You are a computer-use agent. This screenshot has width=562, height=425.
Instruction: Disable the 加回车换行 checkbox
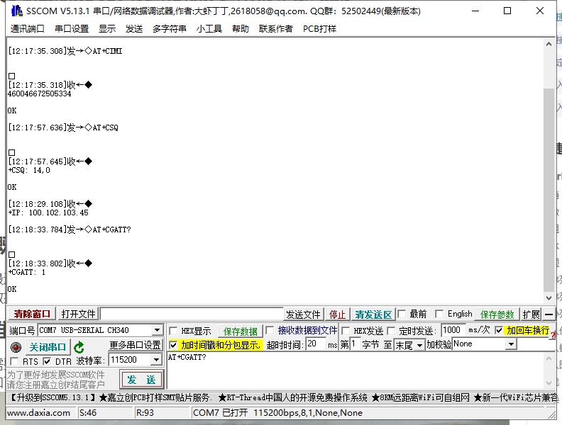[499, 330]
